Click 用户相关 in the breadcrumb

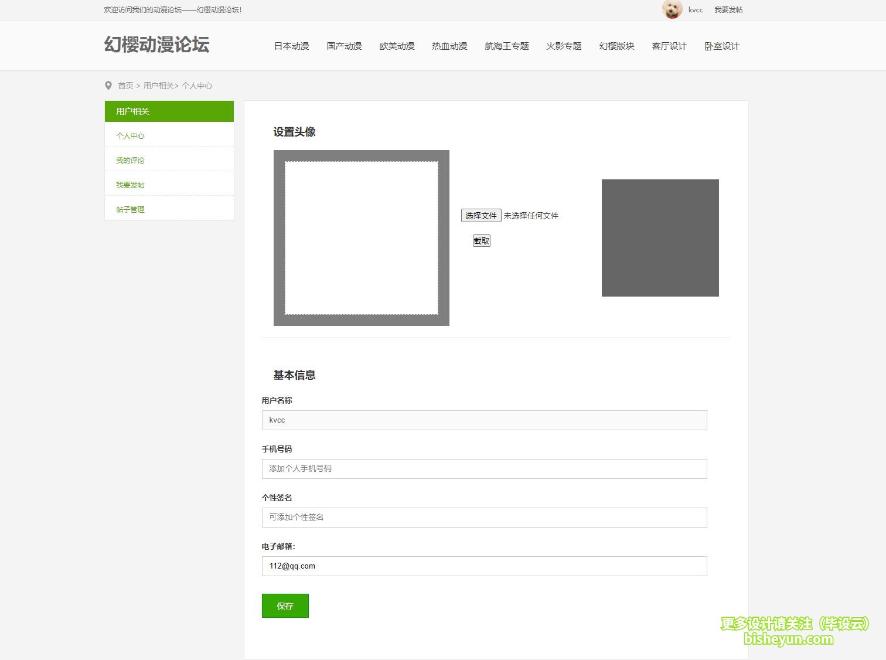(158, 86)
